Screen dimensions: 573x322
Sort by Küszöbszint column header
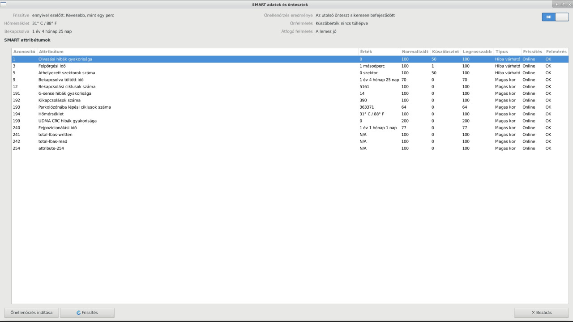coord(445,52)
